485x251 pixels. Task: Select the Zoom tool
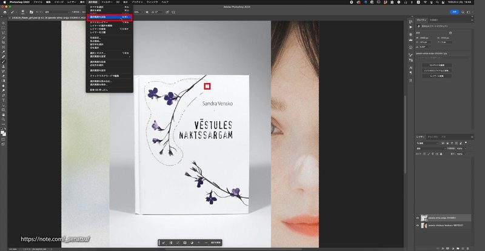[4, 119]
